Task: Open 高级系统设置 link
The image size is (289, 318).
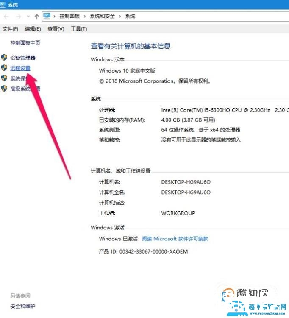Action: (25, 89)
